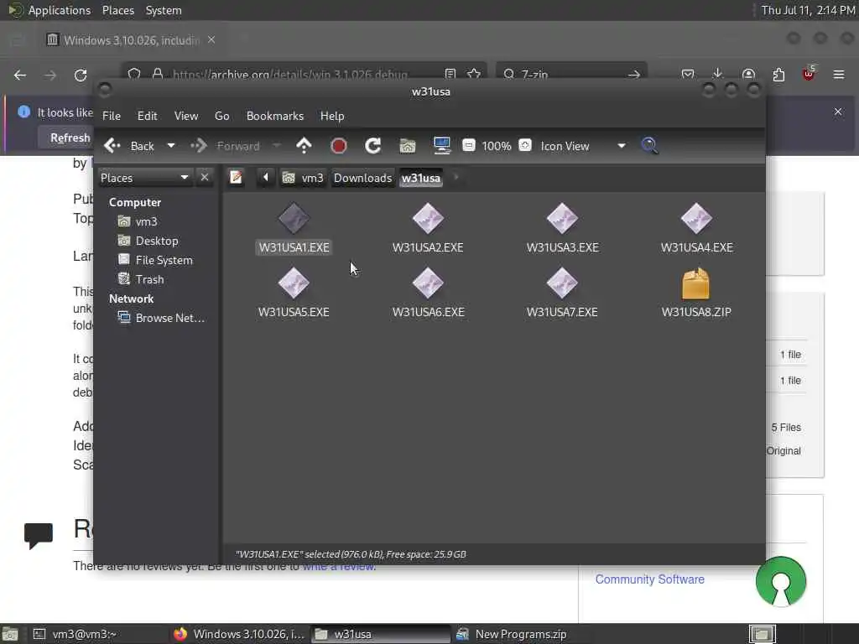Select the W31USA8.ZIP archive icon
The width and height of the screenshot is (859, 644).
695,283
